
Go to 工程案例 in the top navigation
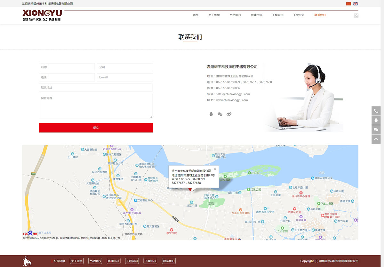tap(277, 15)
